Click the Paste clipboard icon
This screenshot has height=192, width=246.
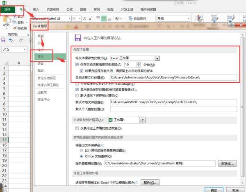[x=6, y=20]
